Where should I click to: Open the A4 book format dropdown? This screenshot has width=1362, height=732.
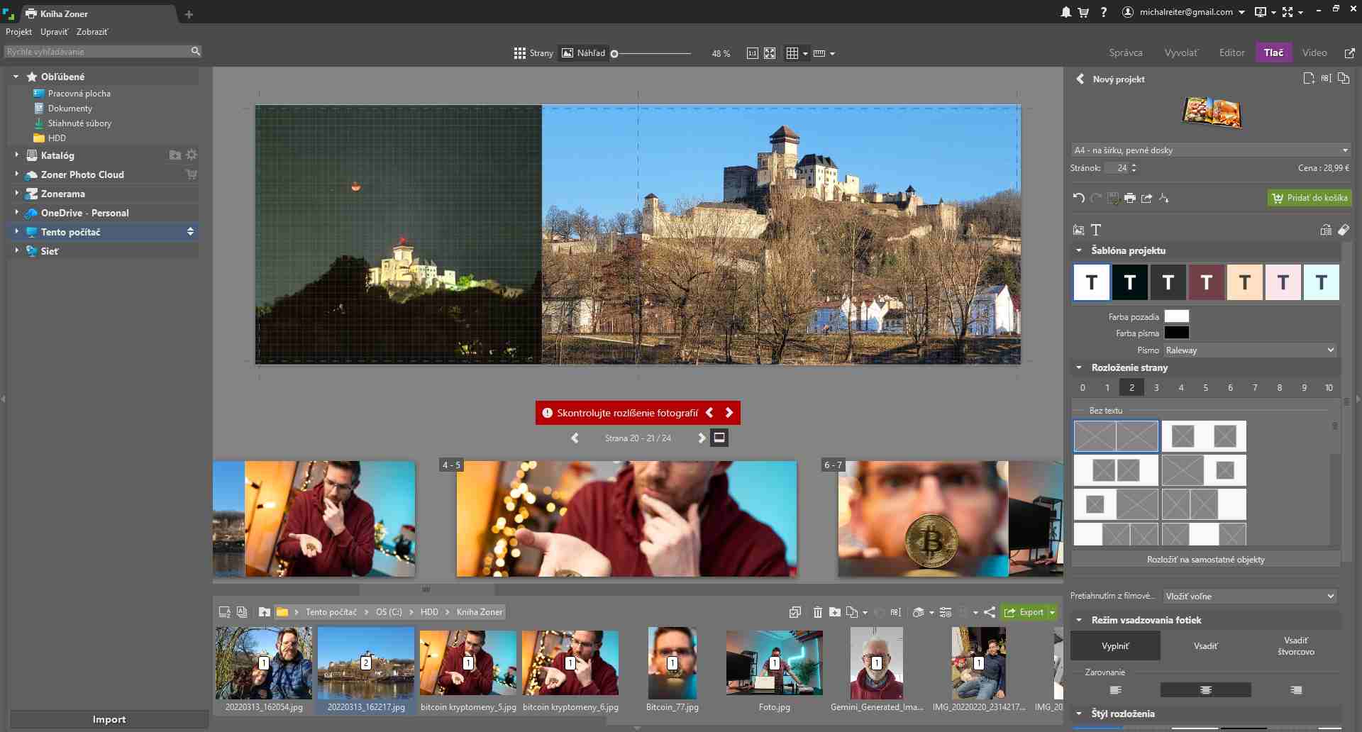click(x=1210, y=150)
